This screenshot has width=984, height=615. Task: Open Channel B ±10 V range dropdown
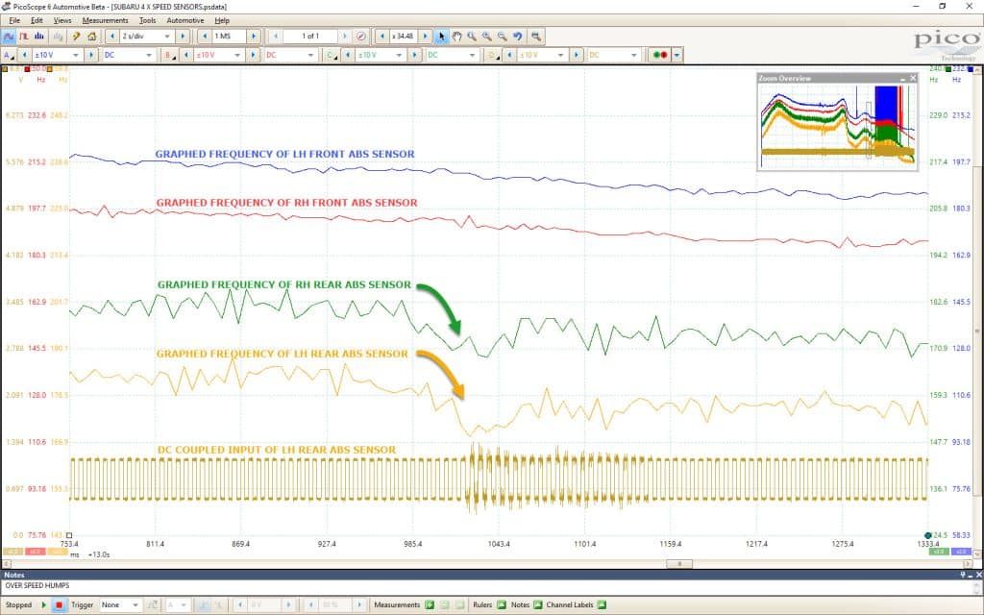click(219, 55)
